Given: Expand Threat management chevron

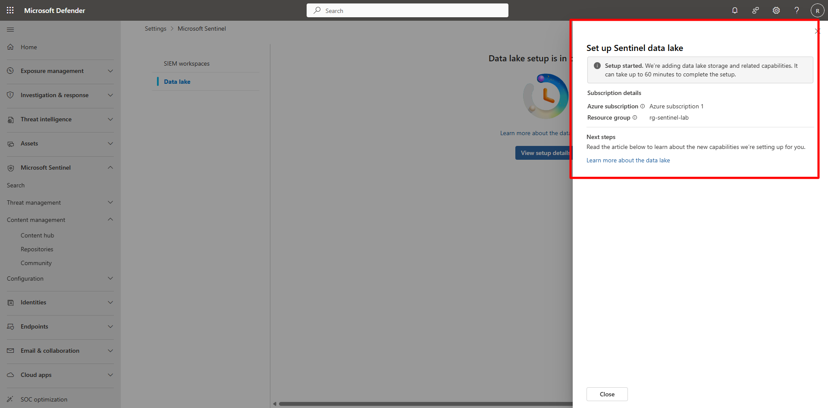Looking at the screenshot, I should tap(110, 202).
